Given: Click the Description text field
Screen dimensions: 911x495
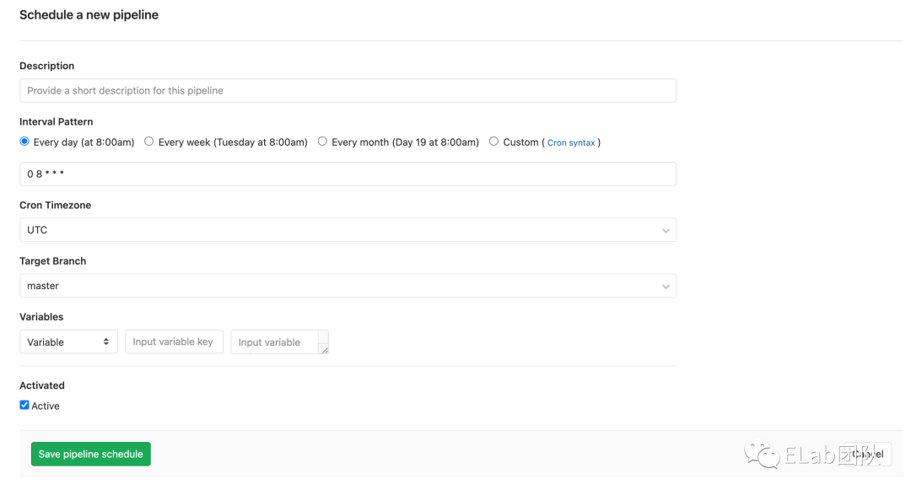Looking at the screenshot, I should [x=348, y=90].
